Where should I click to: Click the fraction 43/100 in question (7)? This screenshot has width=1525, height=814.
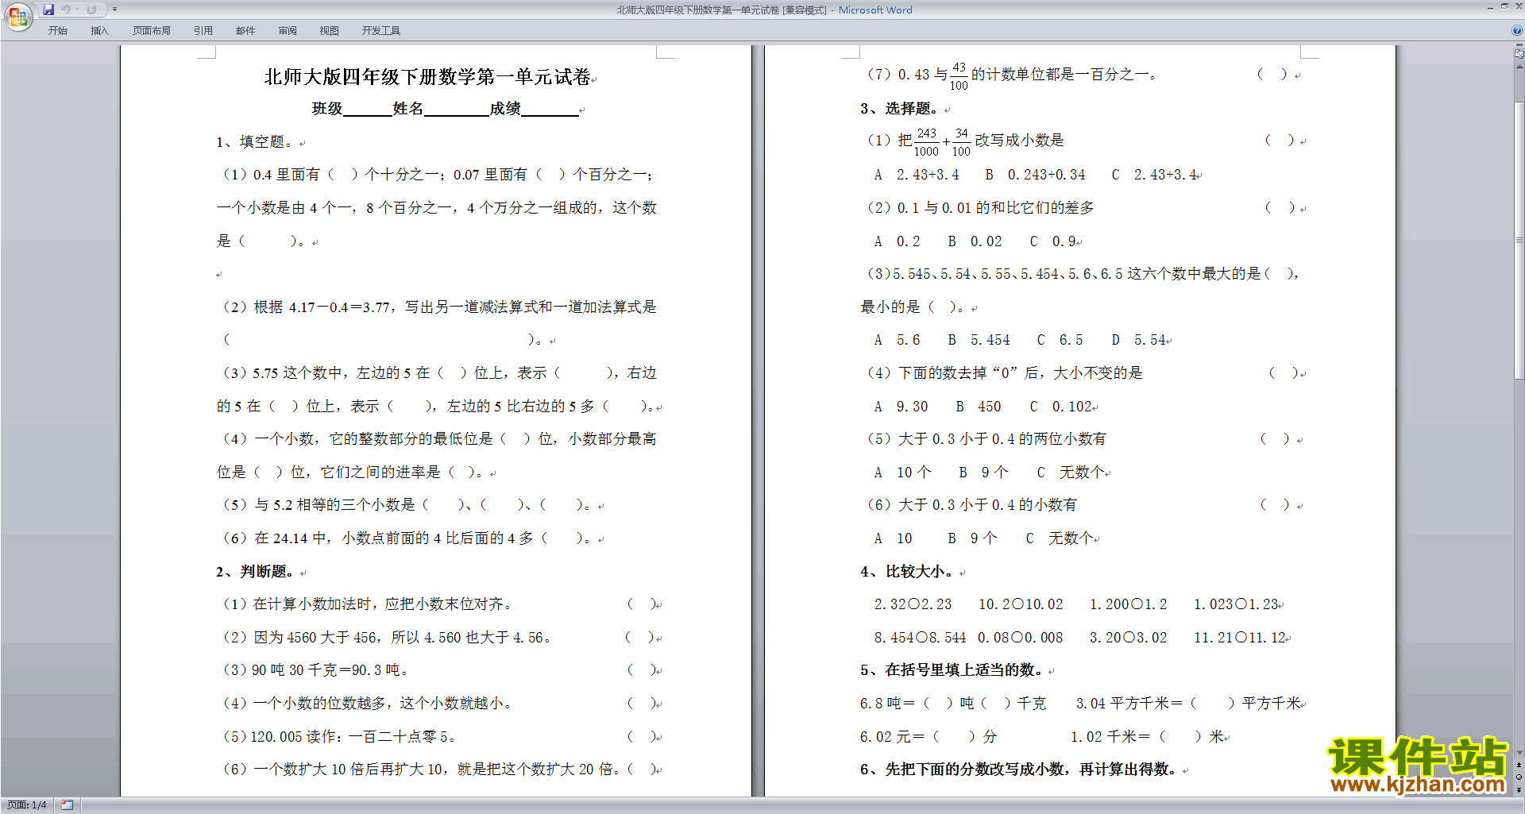[959, 76]
